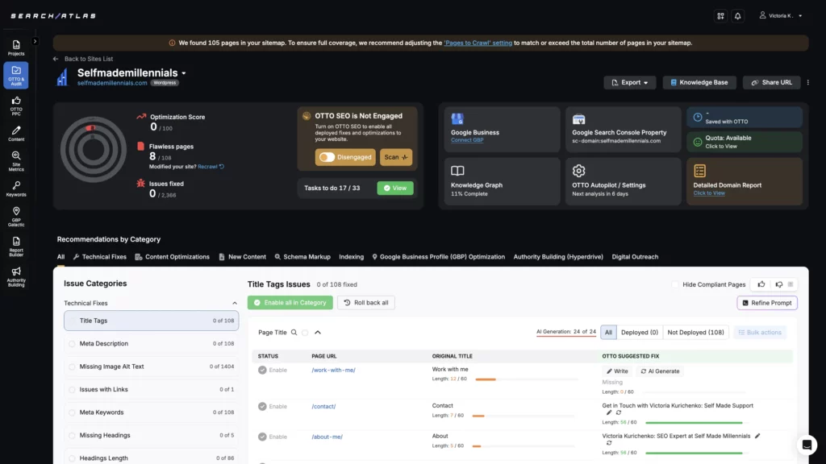This screenshot has height=464, width=826.
Task: Check the Hide Compliant Pages checkbox
Action: point(675,284)
